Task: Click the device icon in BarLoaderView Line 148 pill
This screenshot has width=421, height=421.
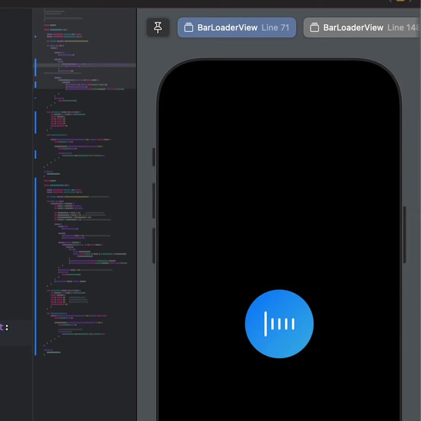Action: tap(315, 27)
